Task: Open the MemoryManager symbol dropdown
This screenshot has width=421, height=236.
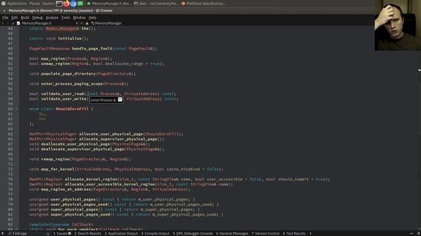Action: 107,24
